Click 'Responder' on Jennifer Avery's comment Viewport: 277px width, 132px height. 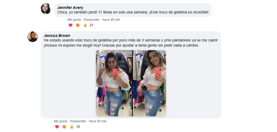point(91,20)
